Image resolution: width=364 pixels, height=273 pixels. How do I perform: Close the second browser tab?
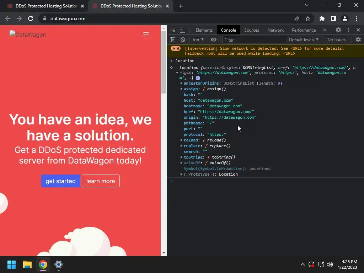tap(167, 6)
